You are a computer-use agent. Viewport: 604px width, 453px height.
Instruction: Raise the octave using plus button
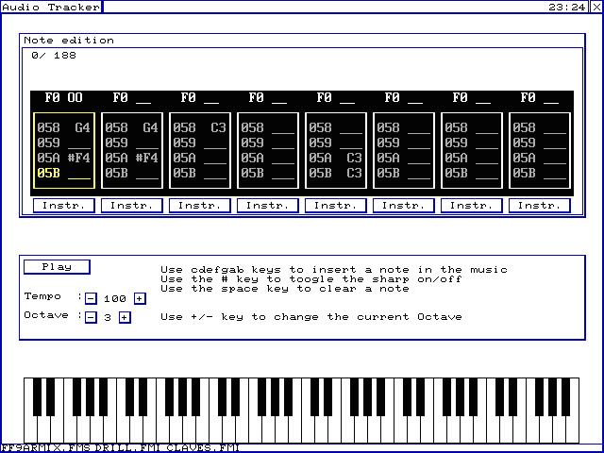tap(125, 317)
